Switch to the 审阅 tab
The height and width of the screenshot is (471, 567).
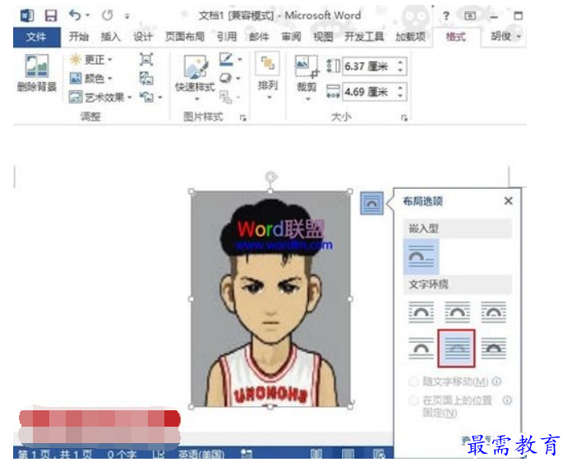point(291,36)
